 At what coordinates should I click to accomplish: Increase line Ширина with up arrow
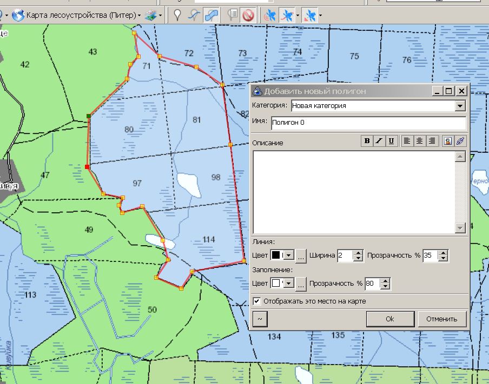[x=358, y=253]
